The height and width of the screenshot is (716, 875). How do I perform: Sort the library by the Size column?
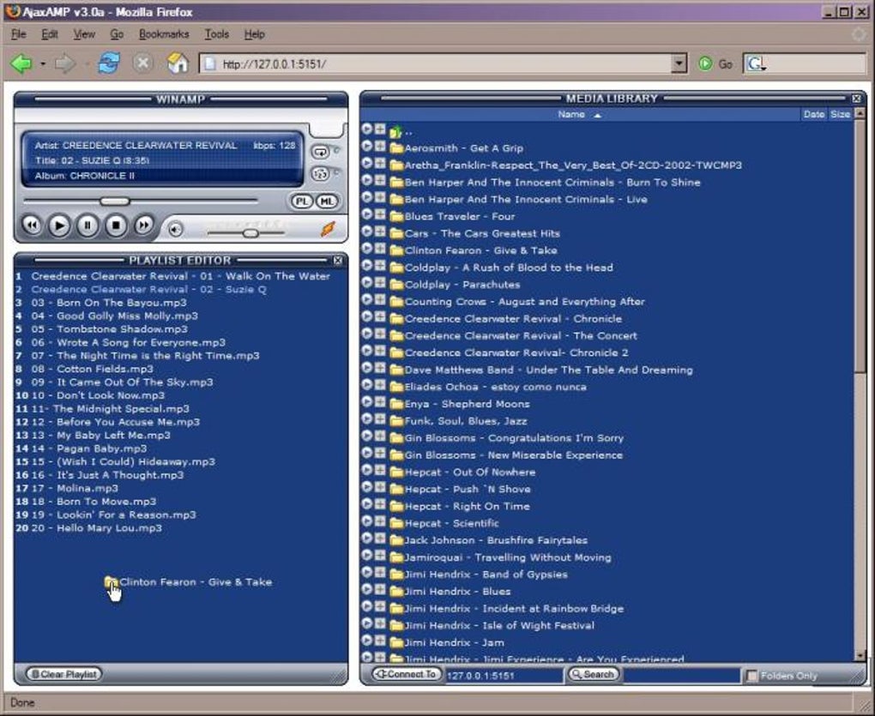click(x=840, y=114)
